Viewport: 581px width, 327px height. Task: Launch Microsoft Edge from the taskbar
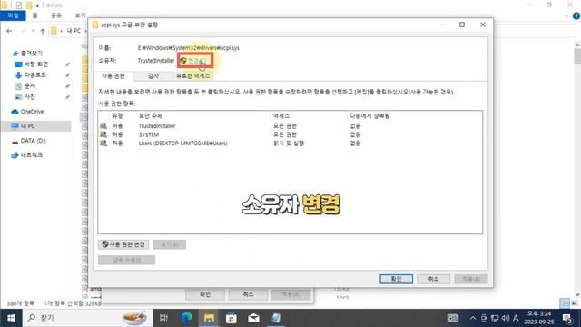coord(187,318)
